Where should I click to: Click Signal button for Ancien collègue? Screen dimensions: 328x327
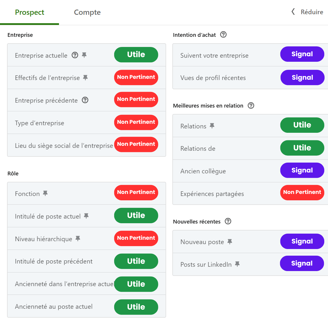(302, 170)
